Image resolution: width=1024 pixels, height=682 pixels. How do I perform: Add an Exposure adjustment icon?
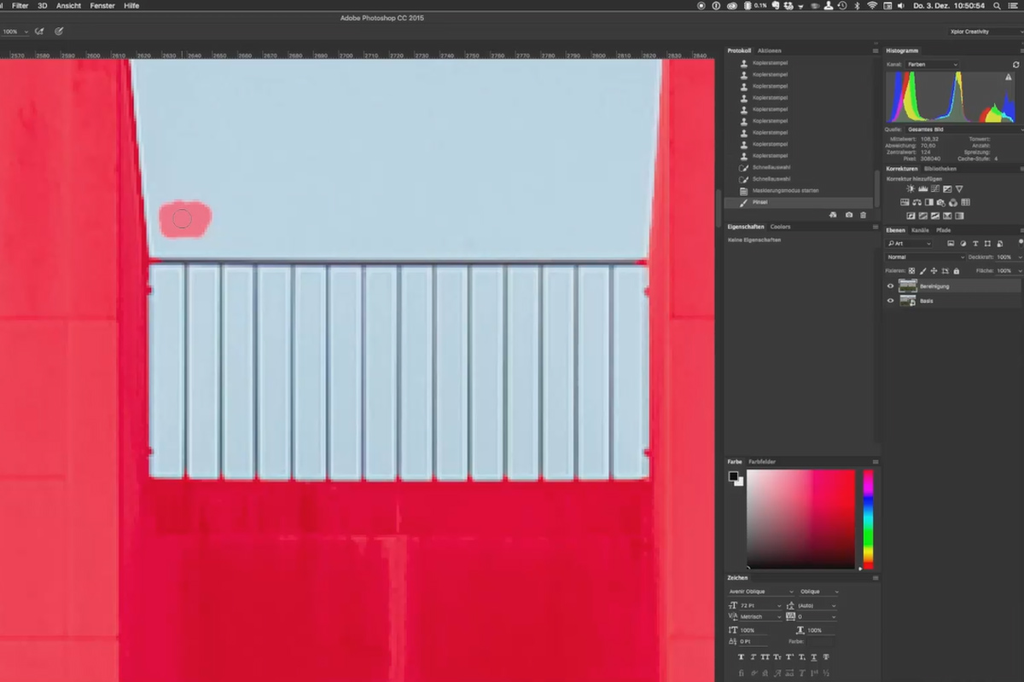(947, 188)
